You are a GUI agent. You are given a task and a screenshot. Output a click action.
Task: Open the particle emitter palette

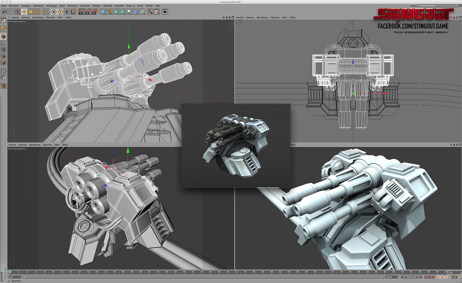pyautogui.click(x=142, y=12)
